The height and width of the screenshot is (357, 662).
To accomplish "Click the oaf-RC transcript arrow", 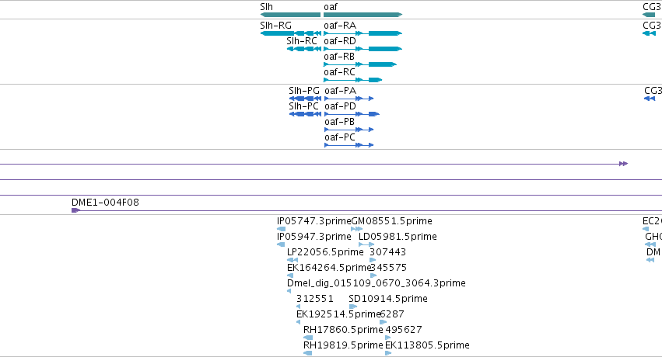I will [353, 80].
